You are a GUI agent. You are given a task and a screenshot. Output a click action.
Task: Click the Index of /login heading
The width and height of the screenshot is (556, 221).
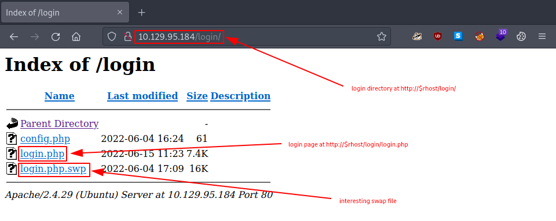[x=80, y=65]
